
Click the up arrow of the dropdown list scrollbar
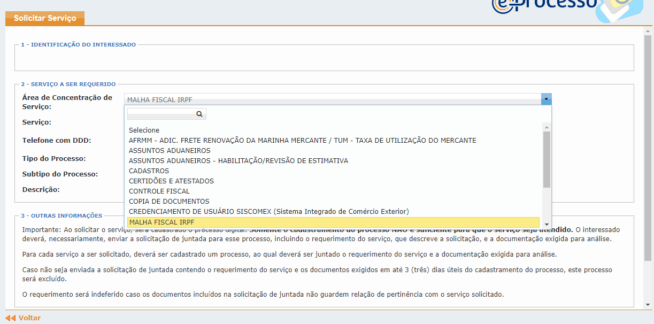(x=547, y=126)
